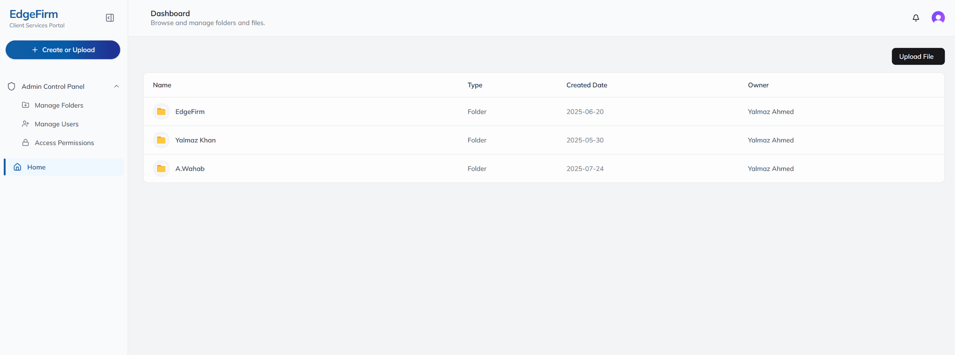Viewport: 955px width, 355px height.
Task: Open Access Permissions in sidebar
Action: click(64, 142)
